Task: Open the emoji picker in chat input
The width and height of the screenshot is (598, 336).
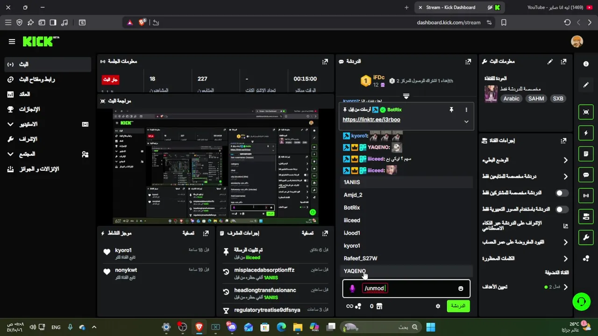Action: pyautogui.click(x=461, y=288)
